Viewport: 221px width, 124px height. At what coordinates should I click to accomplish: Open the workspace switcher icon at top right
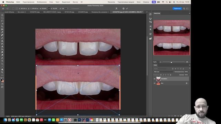188,9
